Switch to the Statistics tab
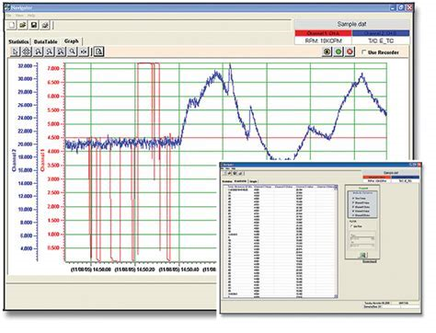This screenshot has height=333, width=436. pos(18,41)
